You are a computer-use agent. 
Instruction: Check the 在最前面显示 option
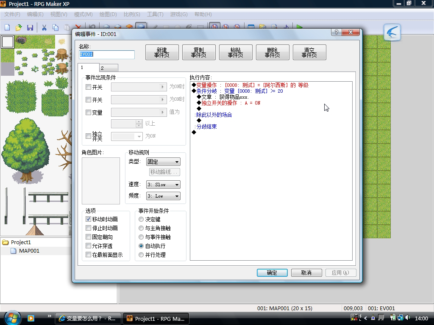(x=88, y=254)
